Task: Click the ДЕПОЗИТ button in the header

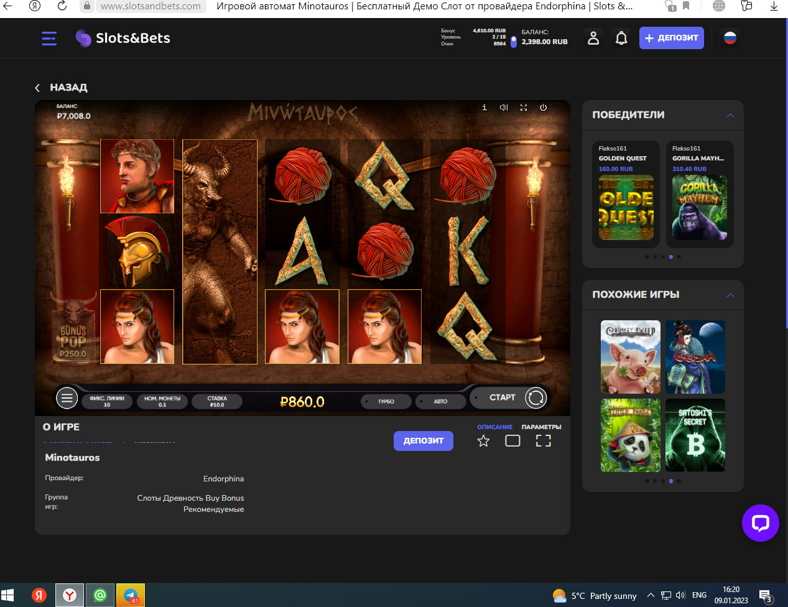Action: (672, 38)
